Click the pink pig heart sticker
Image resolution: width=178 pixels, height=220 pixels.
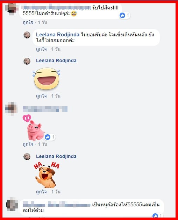pos(34,127)
